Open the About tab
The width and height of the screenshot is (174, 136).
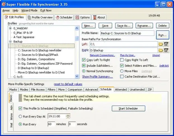click(99, 17)
